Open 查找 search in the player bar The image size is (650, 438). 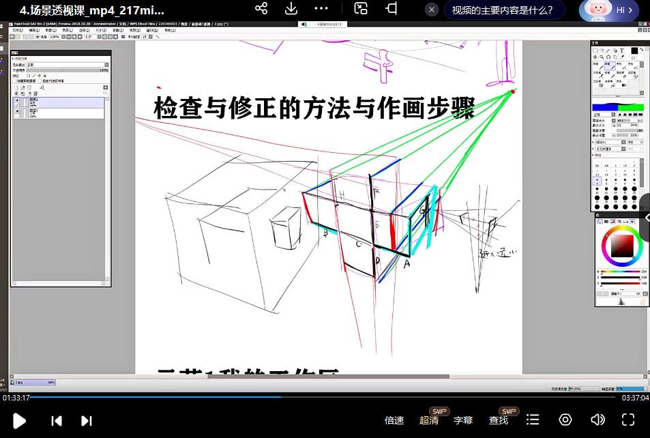click(x=499, y=421)
